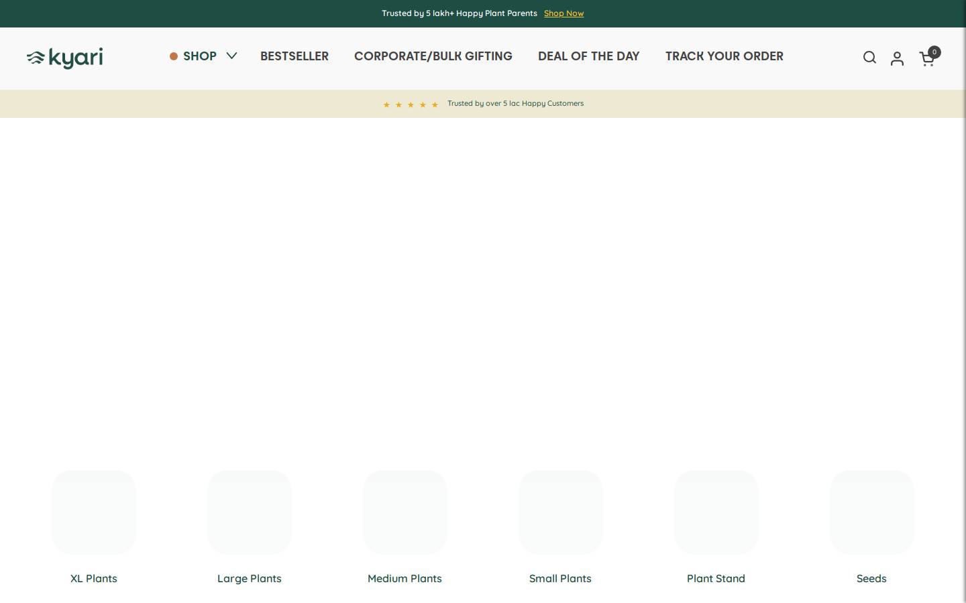Select the Small Plants category thumbnail
Screen dimensions: 966x603
pos(561,513)
